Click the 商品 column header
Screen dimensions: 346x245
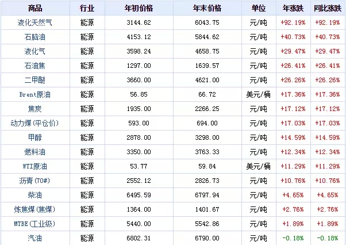(x=34, y=8)
